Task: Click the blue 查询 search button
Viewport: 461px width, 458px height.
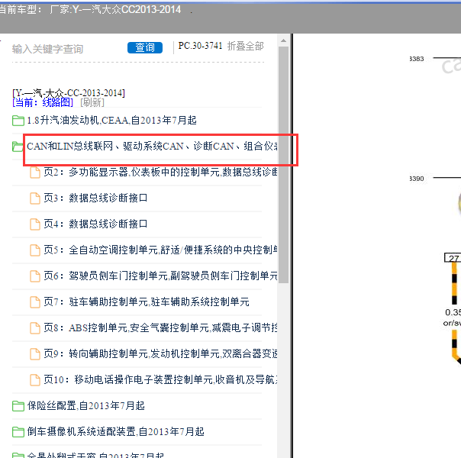Action: [x=145, y=47]
